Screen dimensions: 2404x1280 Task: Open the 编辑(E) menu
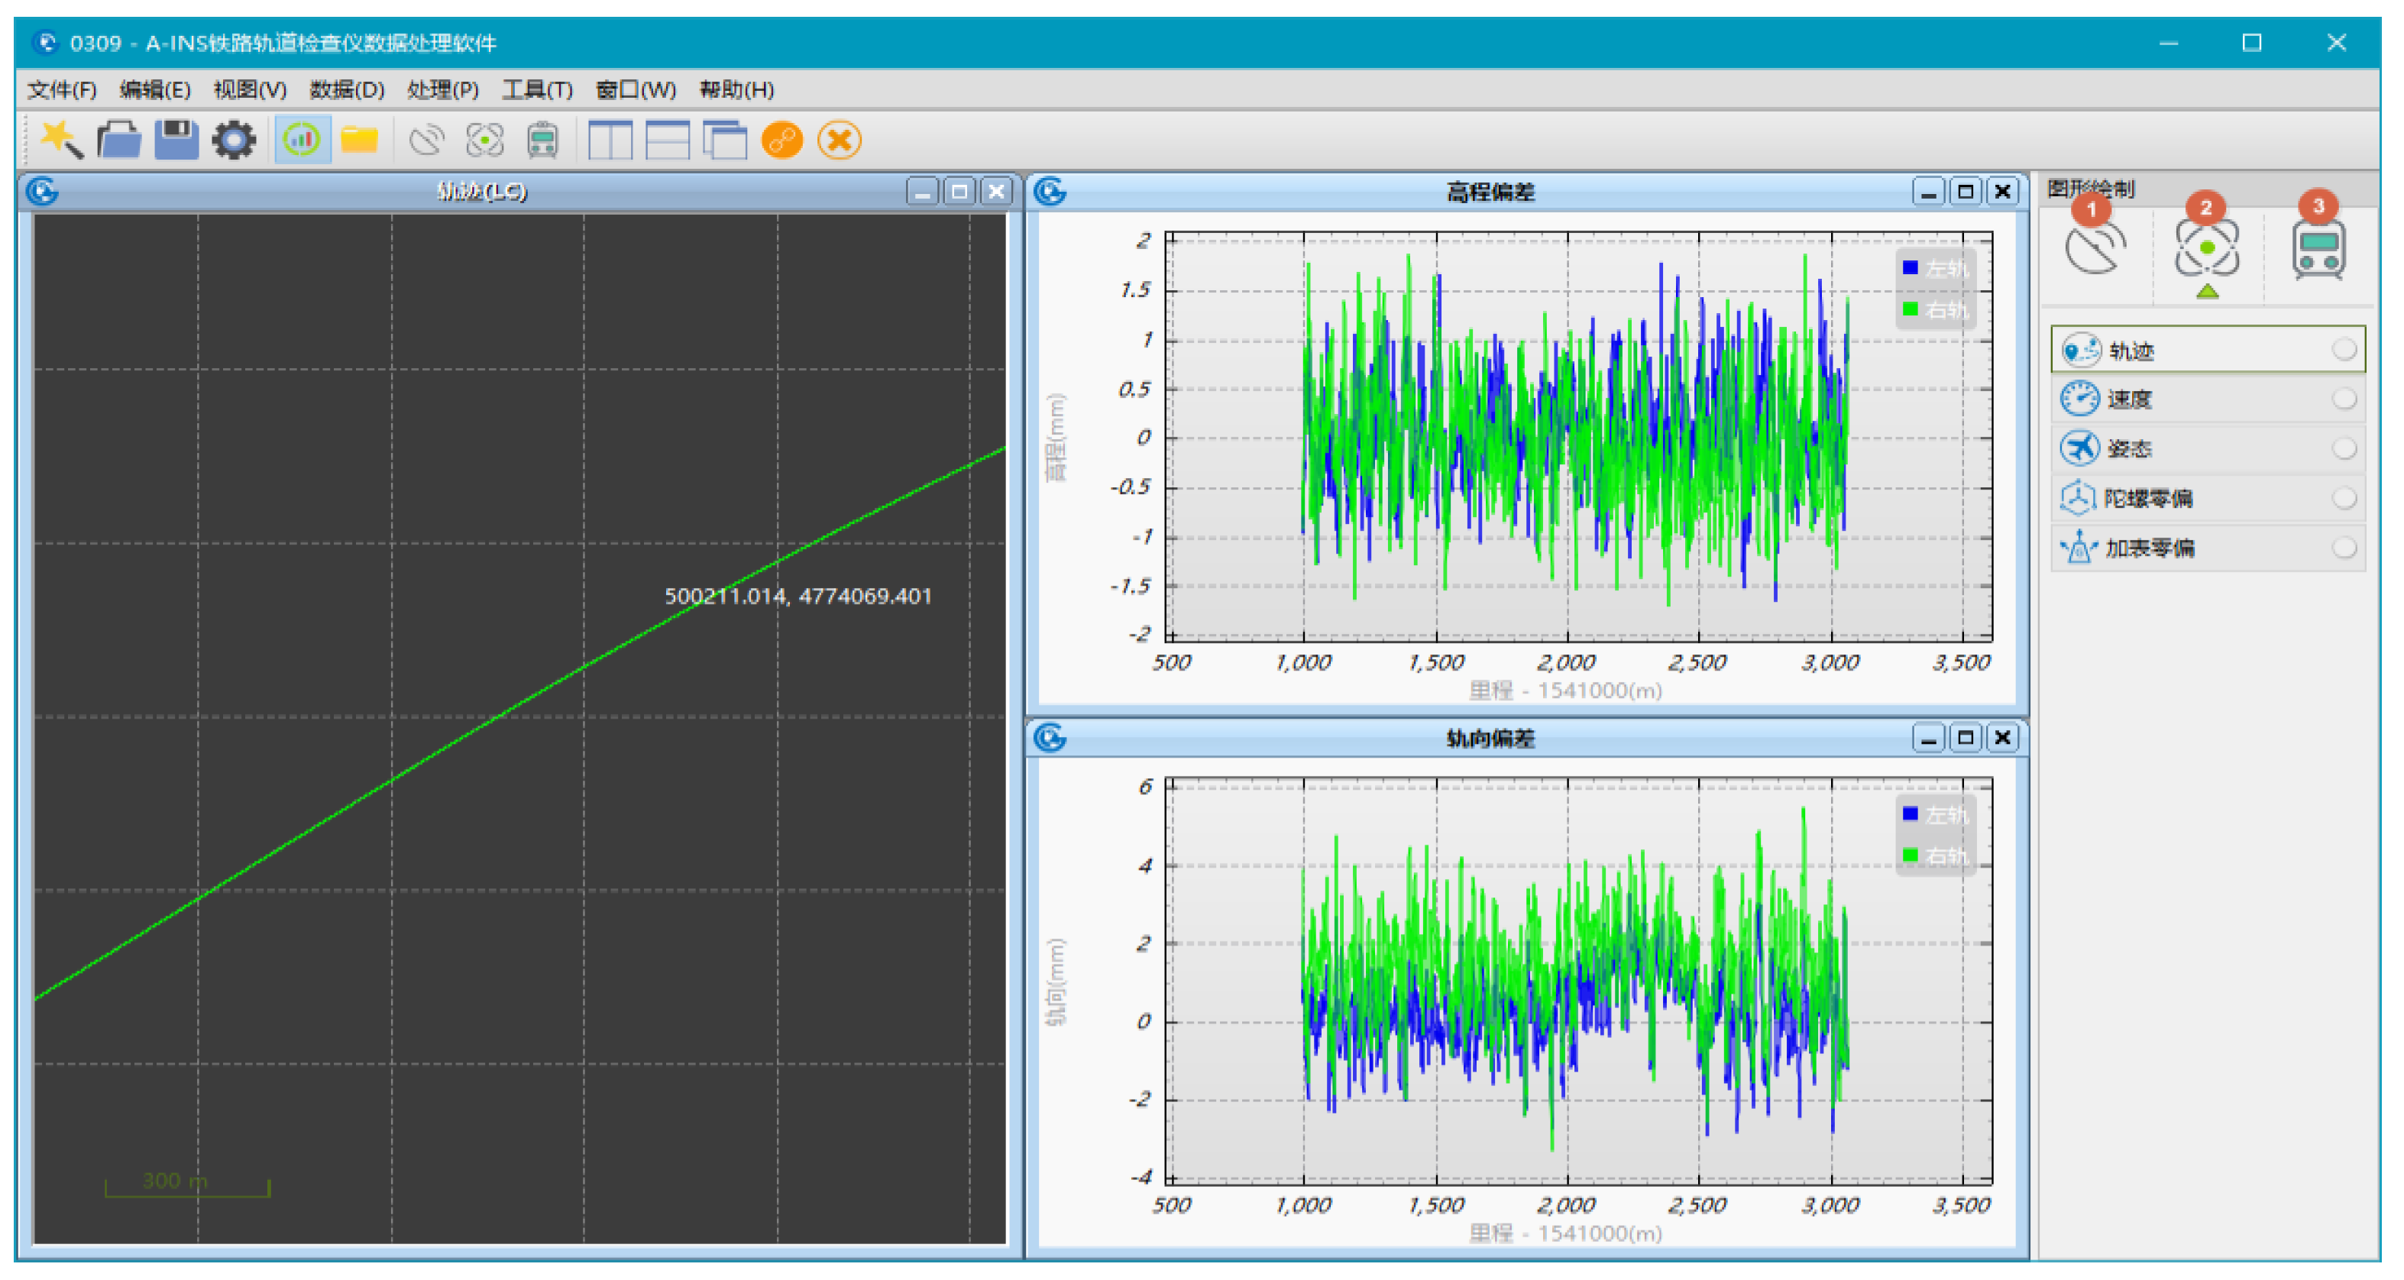155,89
